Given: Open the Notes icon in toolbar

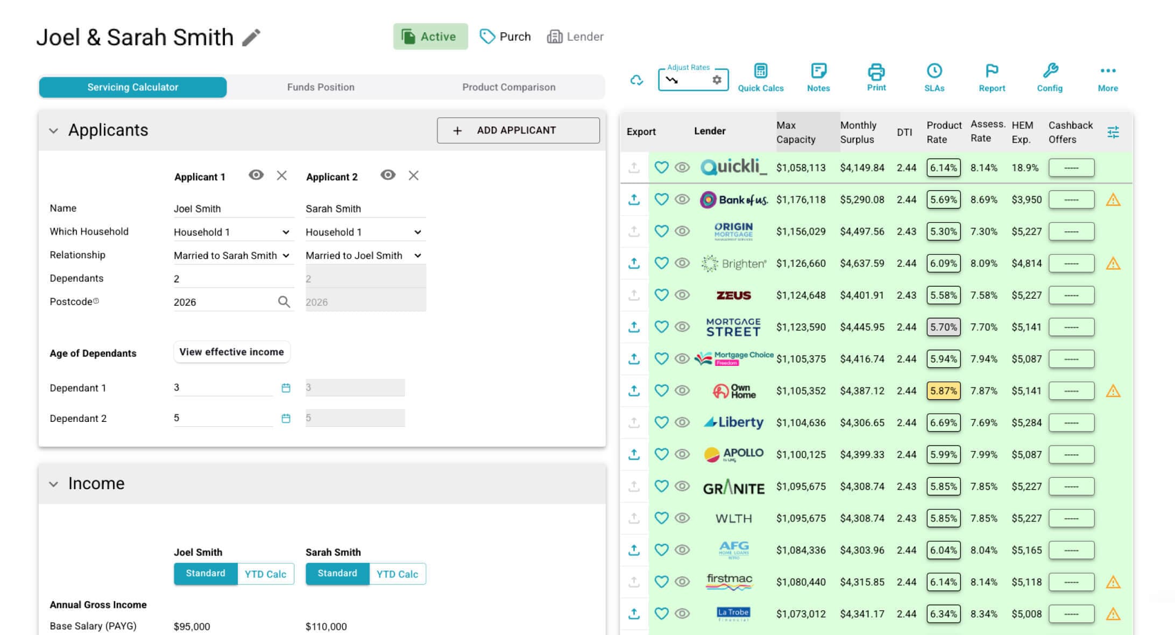Looking at the screenshot, I should [x=818, y=71].
